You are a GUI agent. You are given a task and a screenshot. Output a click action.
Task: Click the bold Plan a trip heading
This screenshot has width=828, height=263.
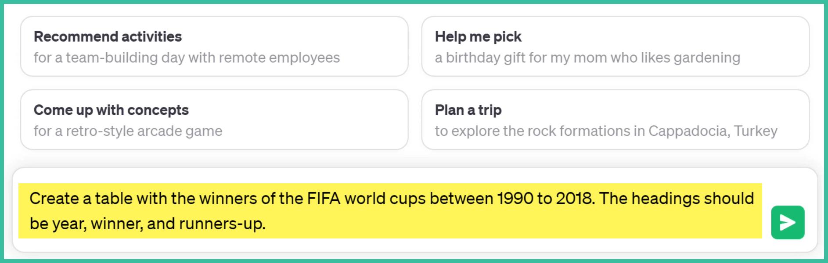pyautogui.click(x=468, y=110)
